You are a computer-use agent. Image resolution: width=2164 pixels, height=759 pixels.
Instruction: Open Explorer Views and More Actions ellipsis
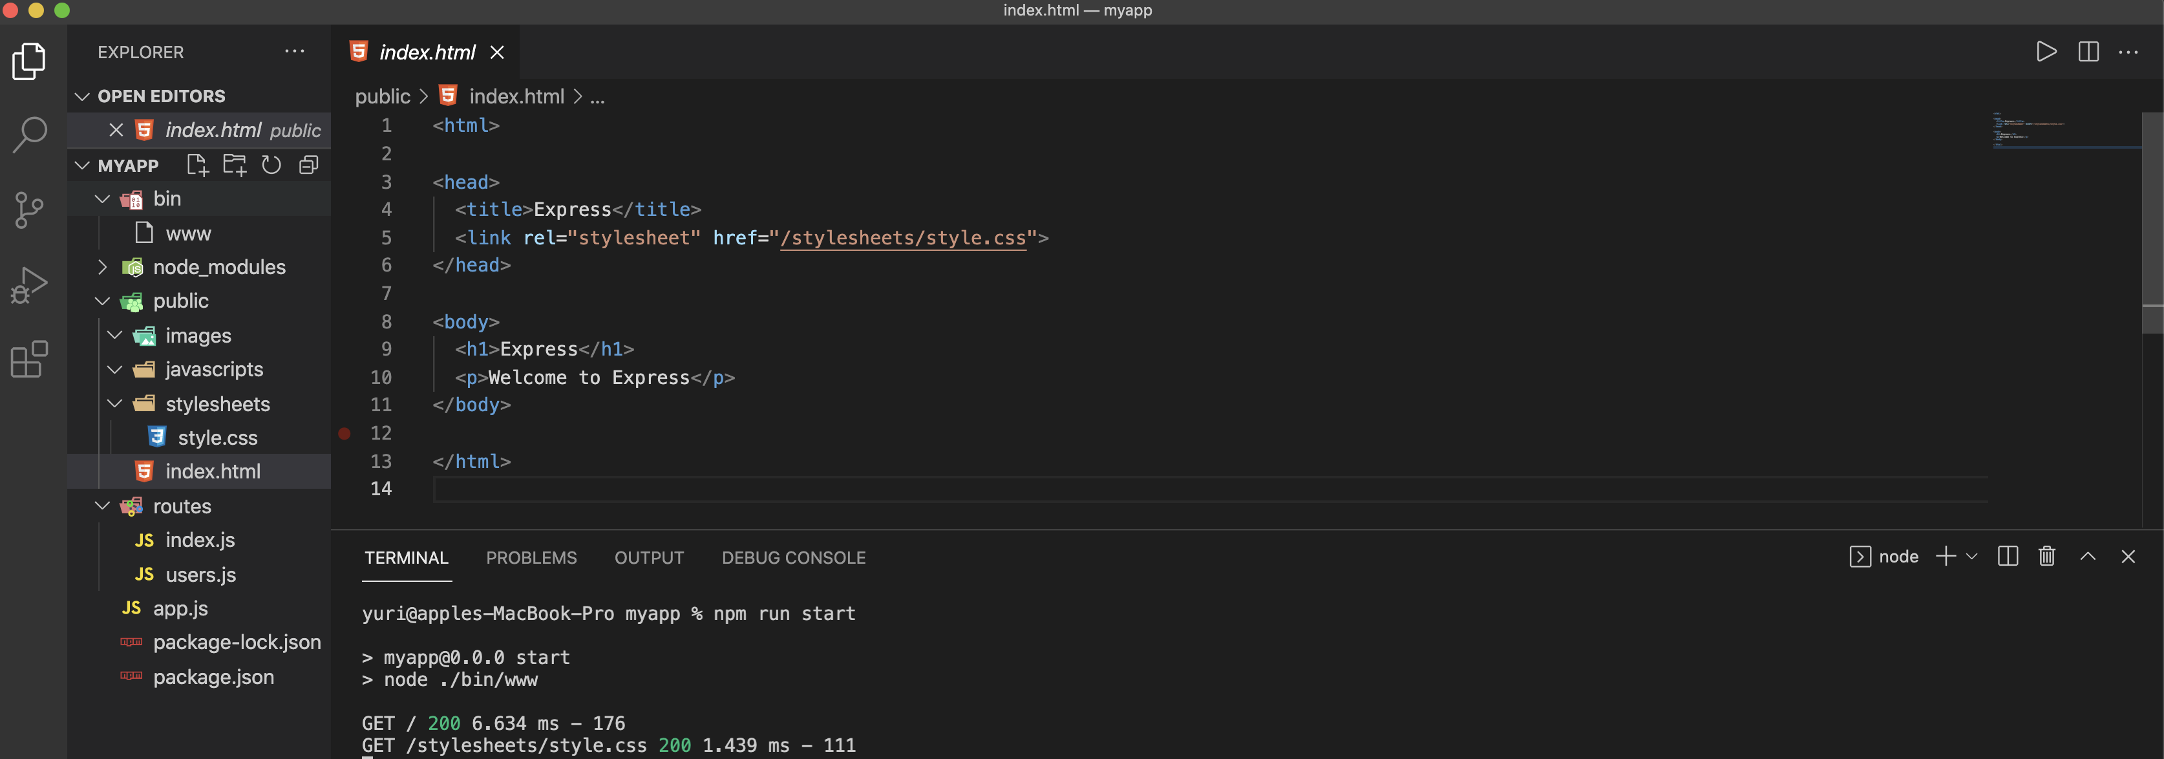click(x=295, y=51)
